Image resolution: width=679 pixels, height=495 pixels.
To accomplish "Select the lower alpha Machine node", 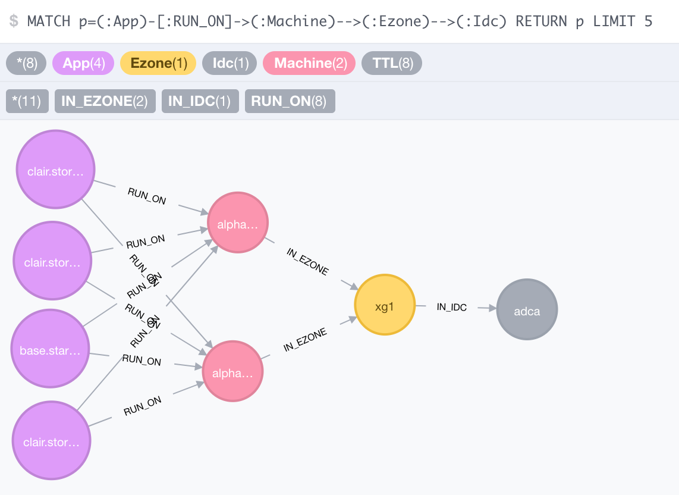I will [232, 372].
